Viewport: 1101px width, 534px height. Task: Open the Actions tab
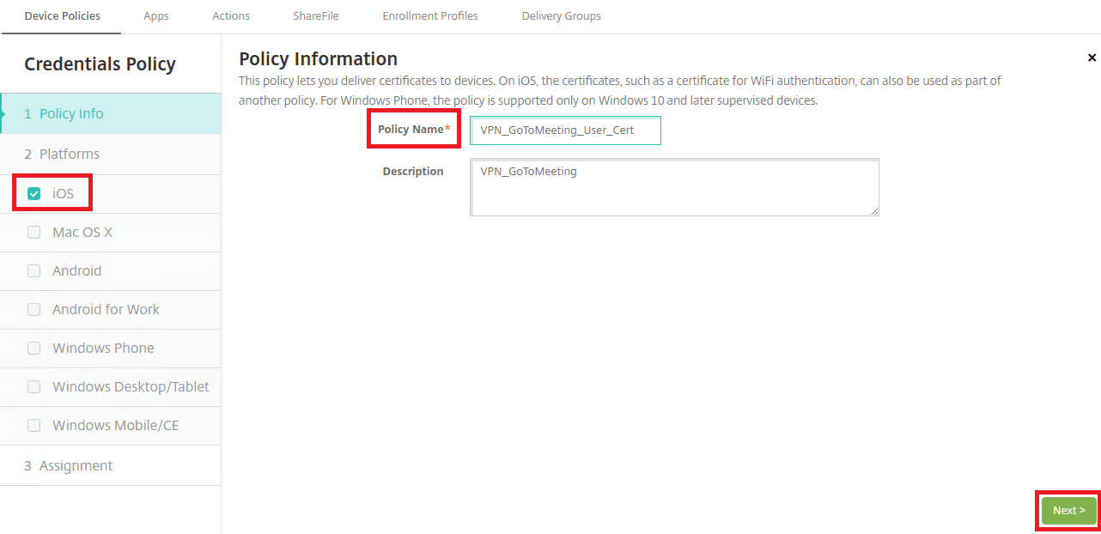231,16
